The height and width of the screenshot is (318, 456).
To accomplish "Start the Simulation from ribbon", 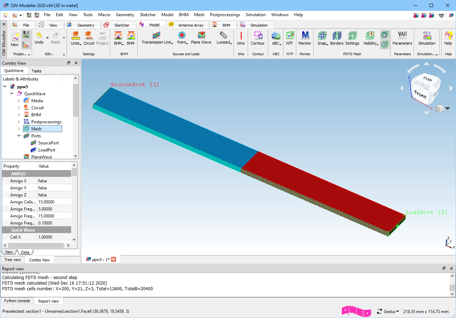I will 427,39.
